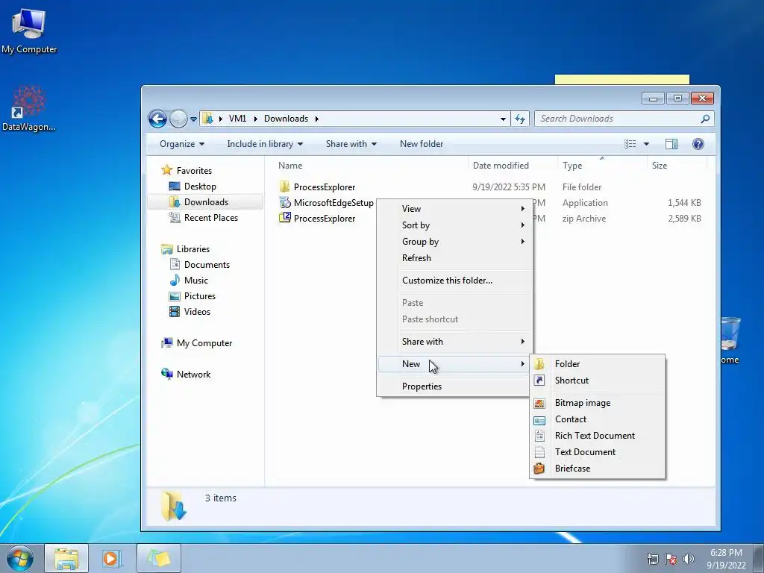Click the DataWagon desktop shortcut
Image resolution: width=764 pixels, height=573 pixels.
pyautogui.click(x=29, y=108)
